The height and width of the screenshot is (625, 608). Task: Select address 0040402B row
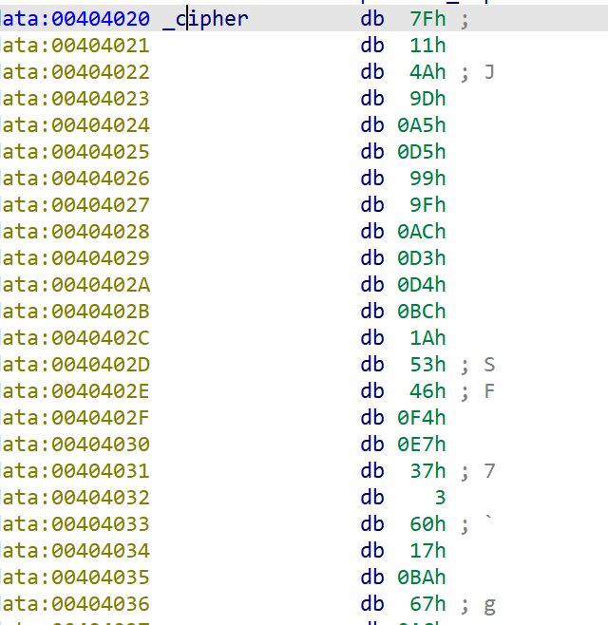[x=76, y=312]
